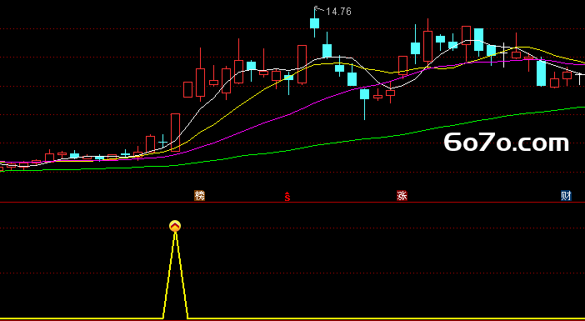Click the white cross doji candle
Screen dimensions: 585x321
[504, 54]
